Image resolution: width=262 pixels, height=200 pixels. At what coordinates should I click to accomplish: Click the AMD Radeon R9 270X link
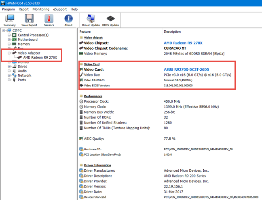click(183, 43)
